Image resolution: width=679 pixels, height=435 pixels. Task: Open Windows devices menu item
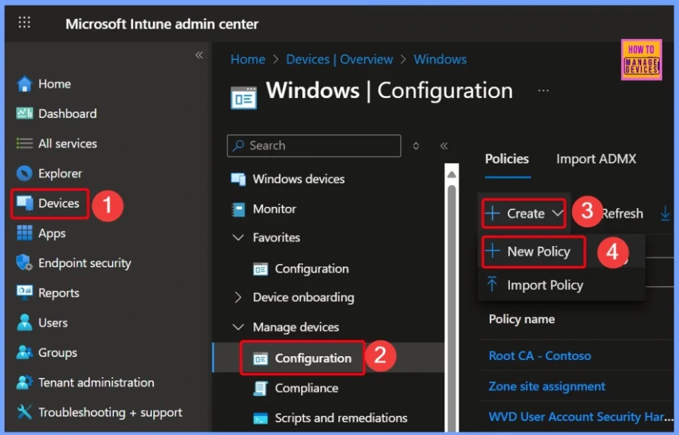tap(298, 179)
